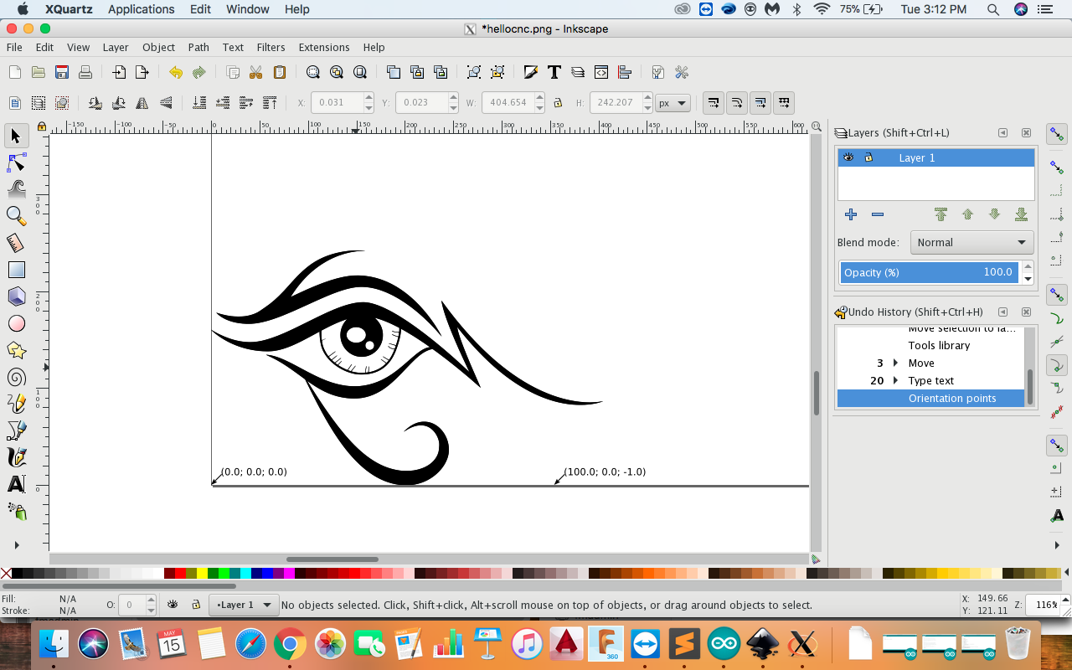This screenshot has width=1072, height=670.
Task: Expand the Type text history entry
Action: [x=895, y=380]
